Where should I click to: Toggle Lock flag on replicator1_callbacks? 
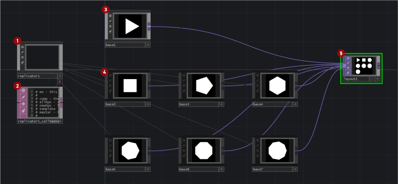pos(24,111)
